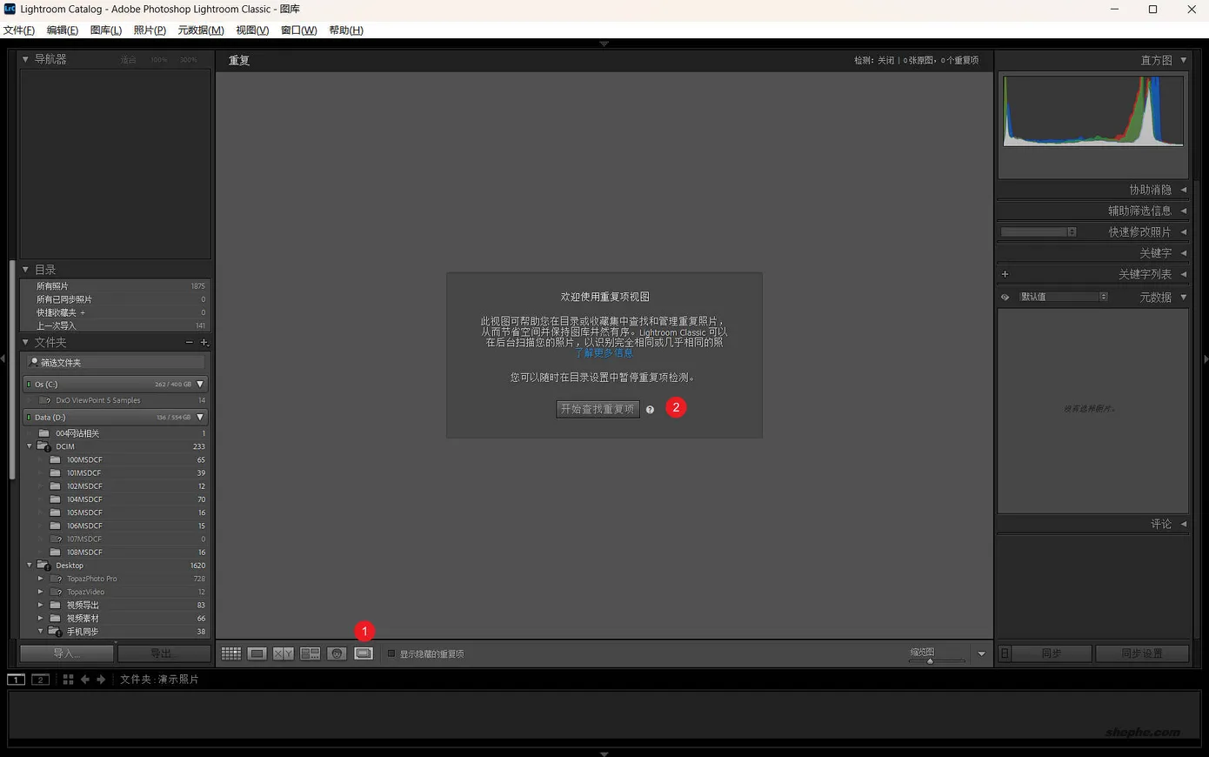The height and width of the screenshot is (757, 1209).
Task: Hide the left panel via its edge arrow
Action: pos(3,358)
